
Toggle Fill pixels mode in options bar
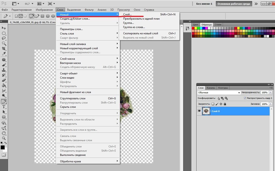(x=25, y=16)
